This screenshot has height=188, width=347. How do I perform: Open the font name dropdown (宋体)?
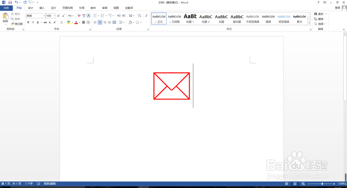tap(44, 16)
